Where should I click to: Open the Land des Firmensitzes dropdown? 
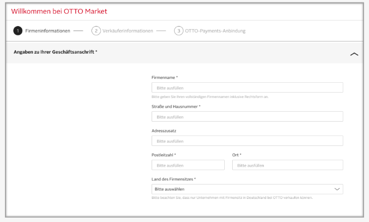pyautogui.click(x=247, y=189)
